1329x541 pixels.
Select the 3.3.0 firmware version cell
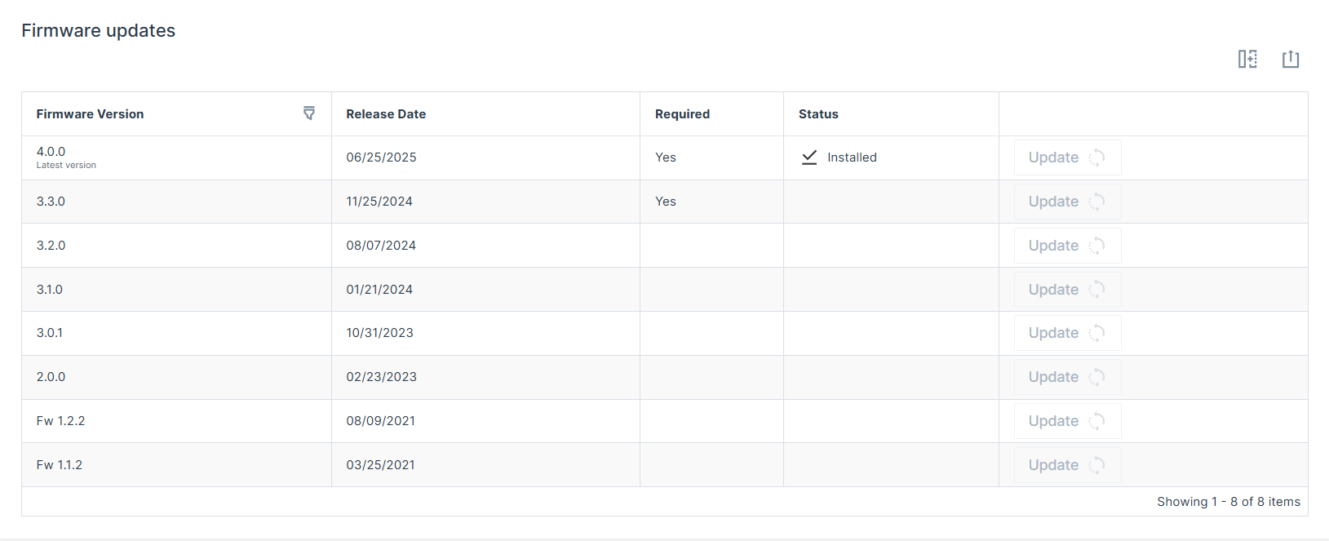pyautogui.click(x=51, y=202)
